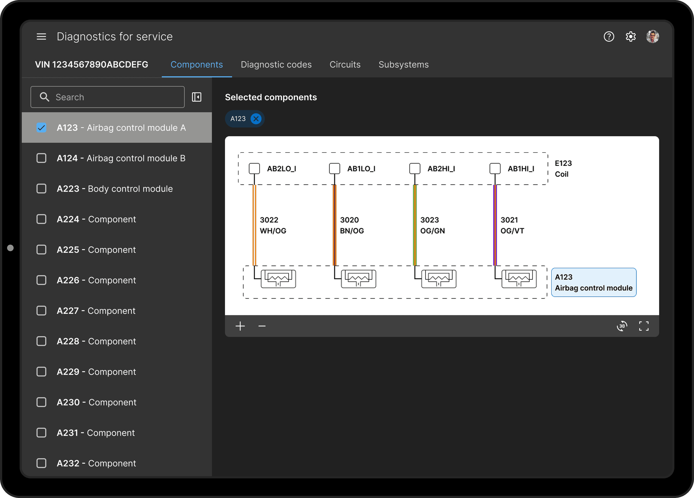This screenshot has height=498, width=694.
Task: Select the A223 Body control module checkbox
Action: tap(41, 189)
